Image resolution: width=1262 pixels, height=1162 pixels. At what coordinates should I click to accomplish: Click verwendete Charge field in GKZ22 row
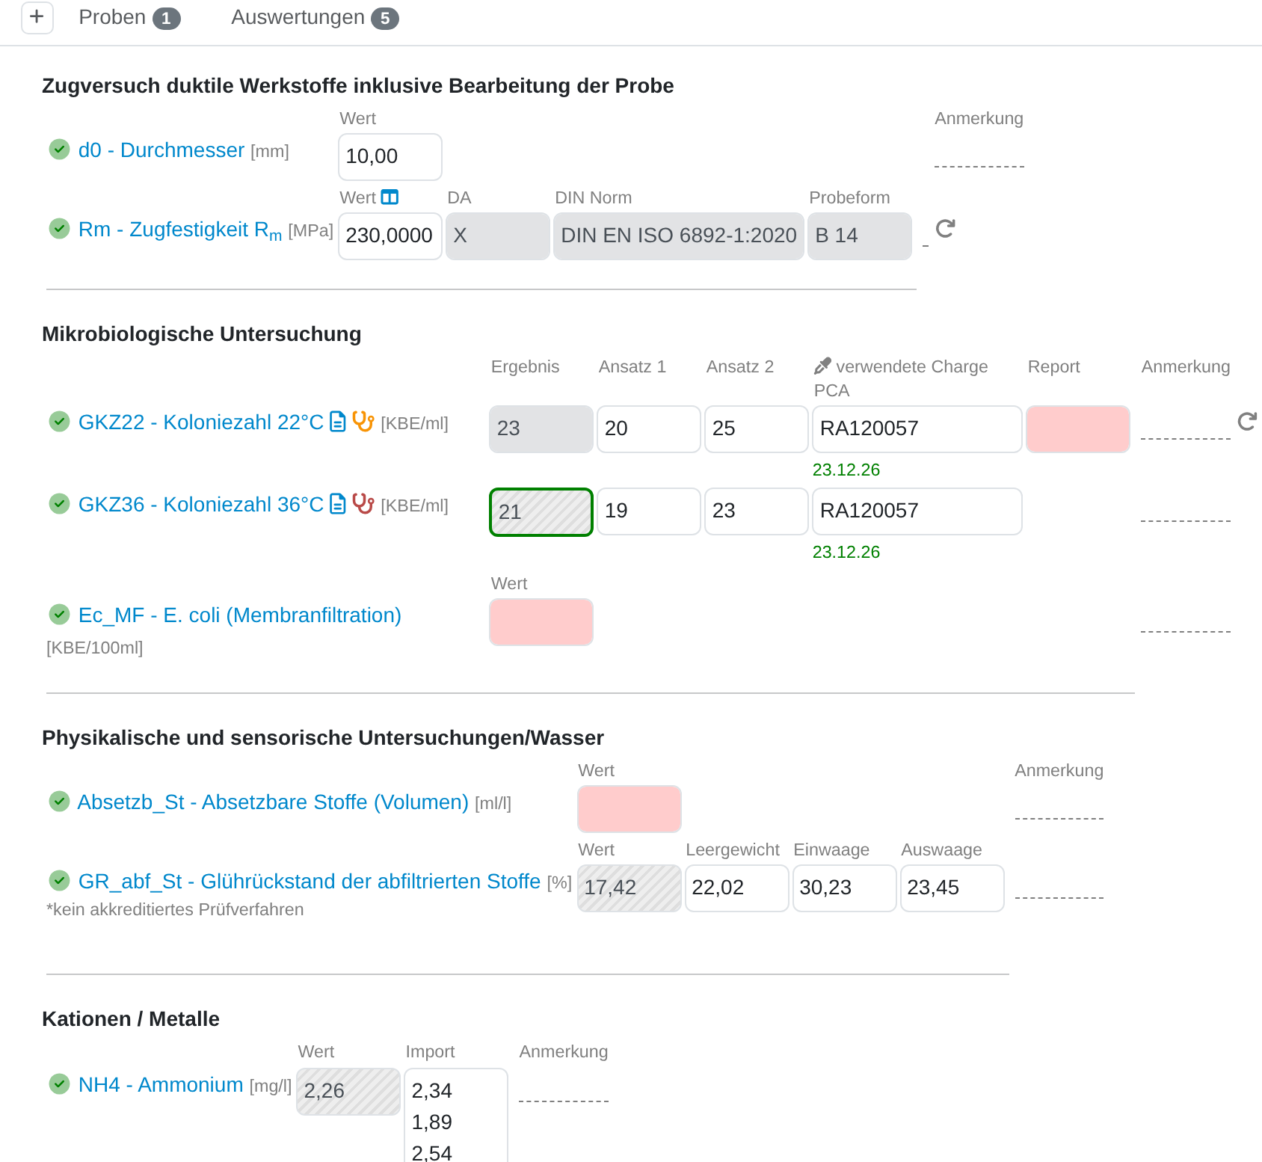pyautogui.click(x=917, y=429)
